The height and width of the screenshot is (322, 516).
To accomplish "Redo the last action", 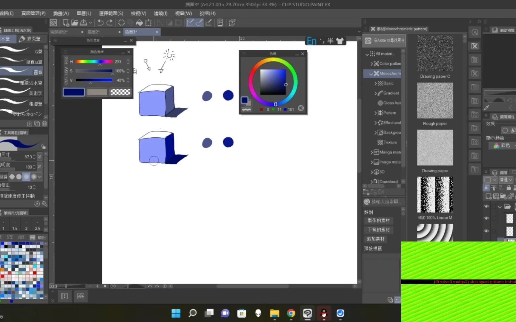I will (110, 23).
